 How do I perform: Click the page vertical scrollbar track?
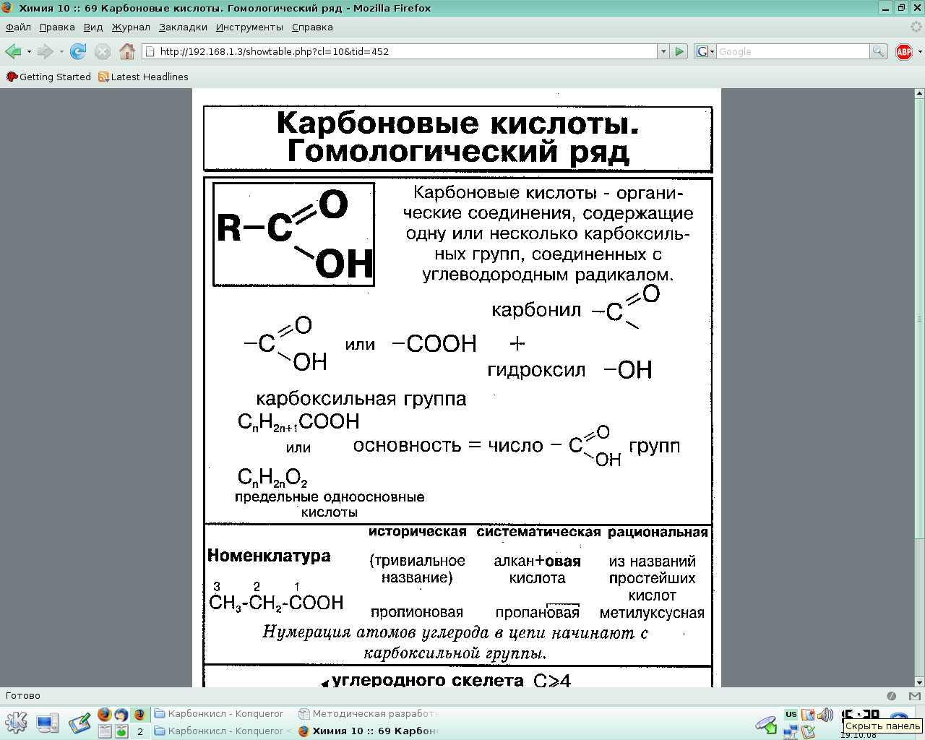pos(919,434)
